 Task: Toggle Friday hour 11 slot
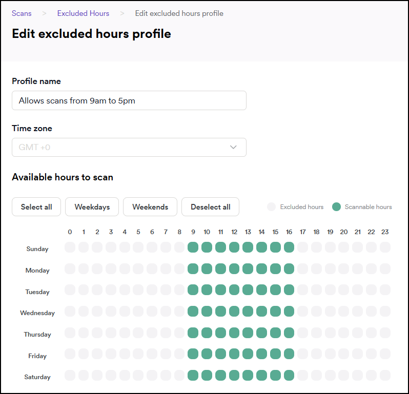(221, 354)
